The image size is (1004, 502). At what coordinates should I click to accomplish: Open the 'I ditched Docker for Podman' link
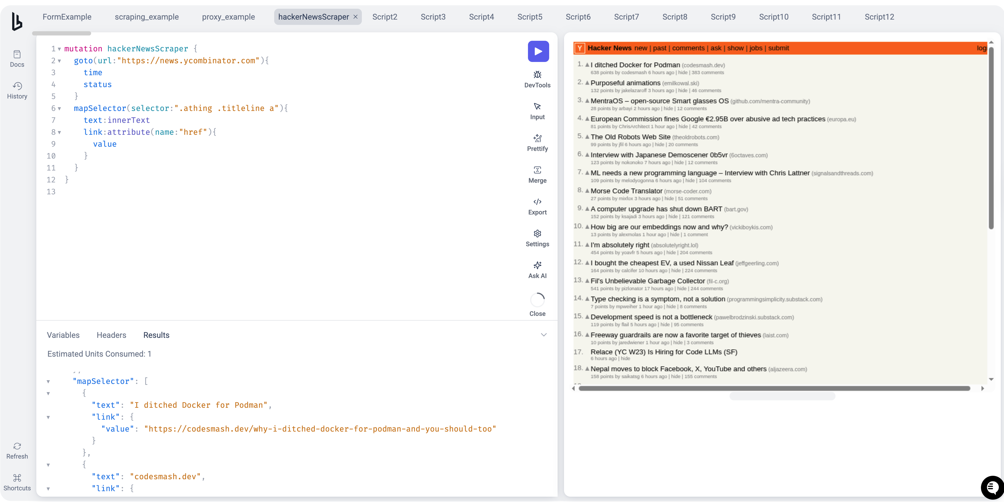(x=635, y=65)
